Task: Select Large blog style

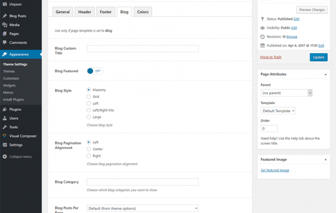Action: [x=88, y=117]
